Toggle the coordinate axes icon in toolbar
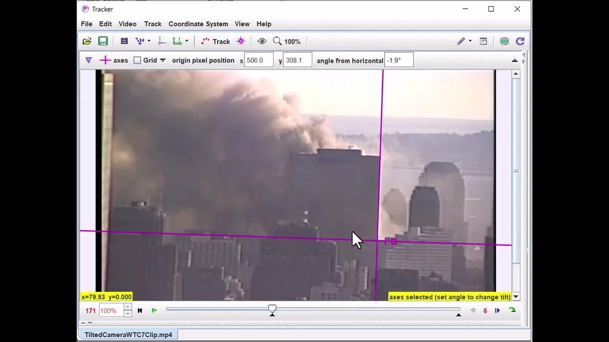609x342 pixels. [162, 41]
